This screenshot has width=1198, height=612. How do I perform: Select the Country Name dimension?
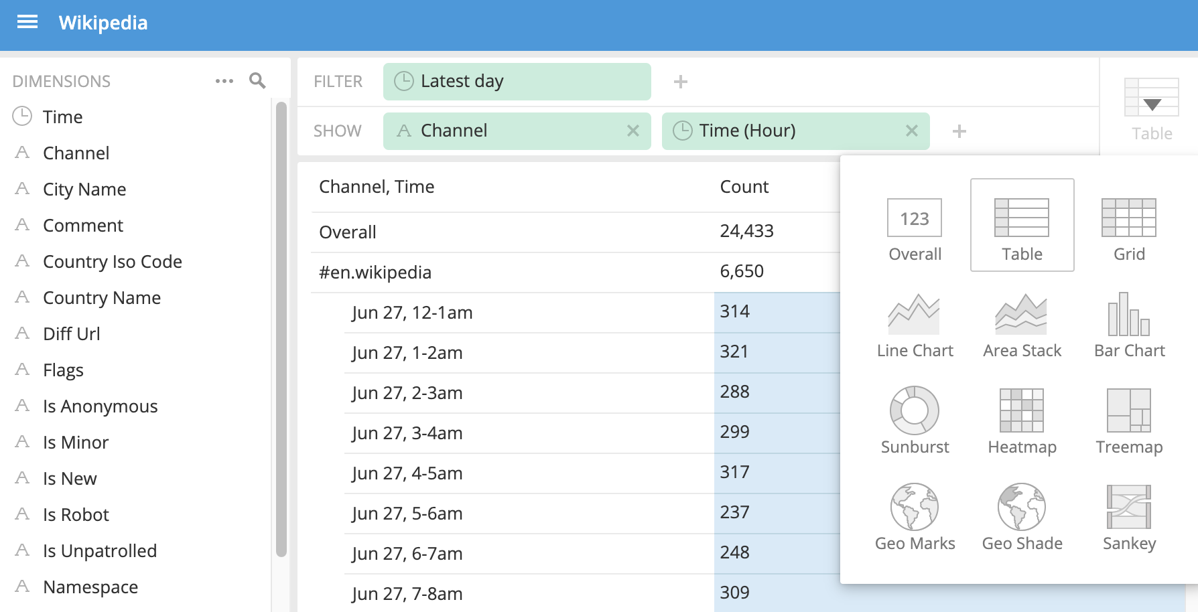click(x=137, y=297)
